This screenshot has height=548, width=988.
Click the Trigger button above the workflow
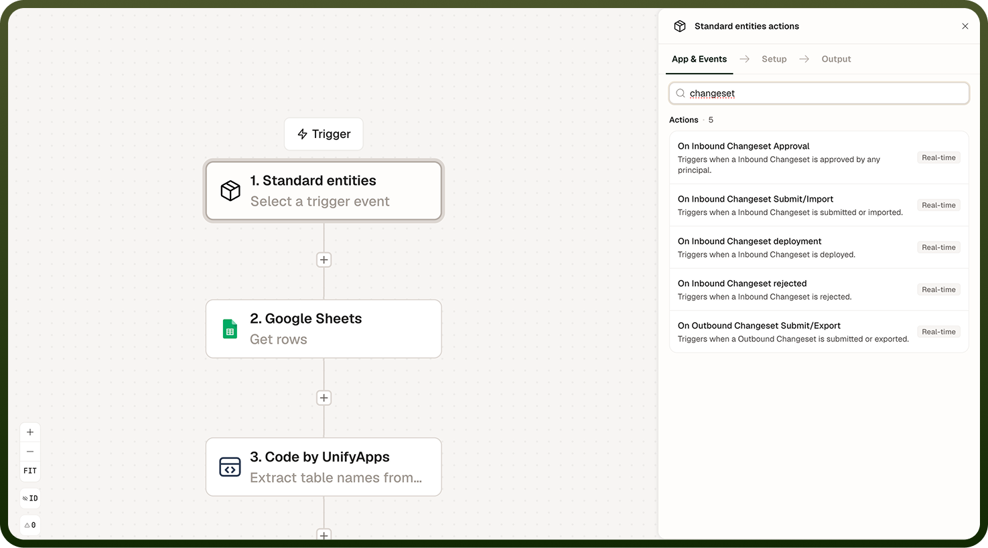(324, 134)
